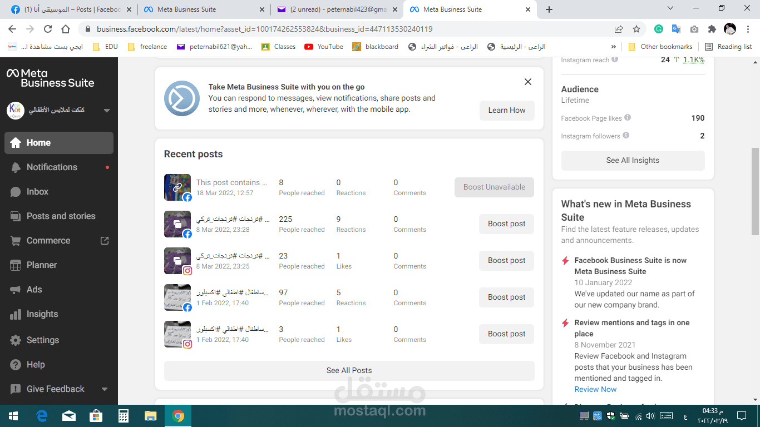
Task: Open Calculator from the taskbar
Action: click(124, 415)
